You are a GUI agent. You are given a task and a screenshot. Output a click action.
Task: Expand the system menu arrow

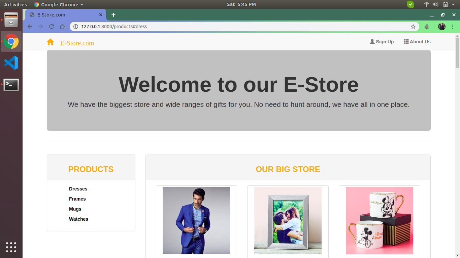click(453, 5)
